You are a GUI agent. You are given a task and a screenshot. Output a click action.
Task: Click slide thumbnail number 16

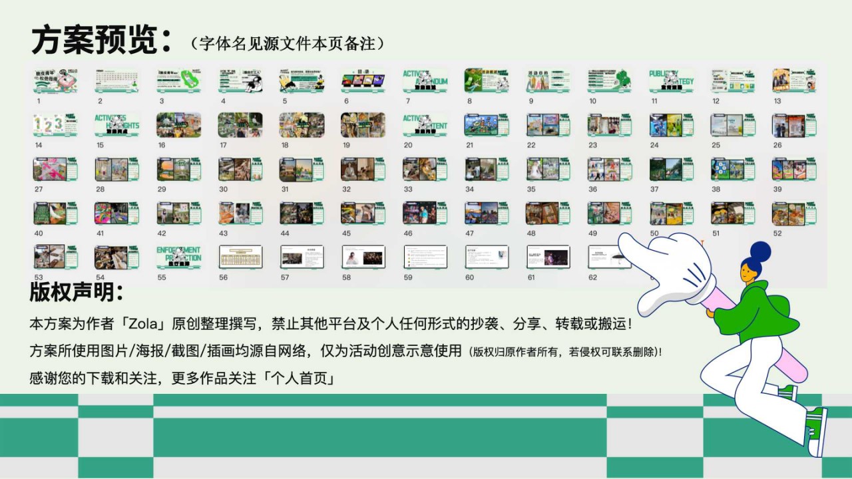click(178, 125)
